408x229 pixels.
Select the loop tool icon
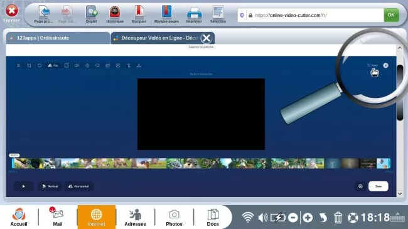(x=97, y=66)
